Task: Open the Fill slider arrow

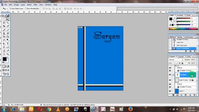Action: coord(197,63)
